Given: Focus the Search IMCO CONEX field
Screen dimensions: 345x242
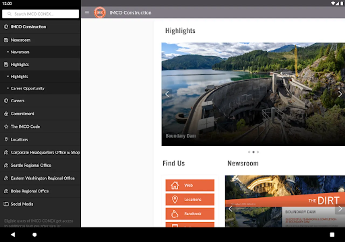Looking at the screenshot, I should (40, 14).
